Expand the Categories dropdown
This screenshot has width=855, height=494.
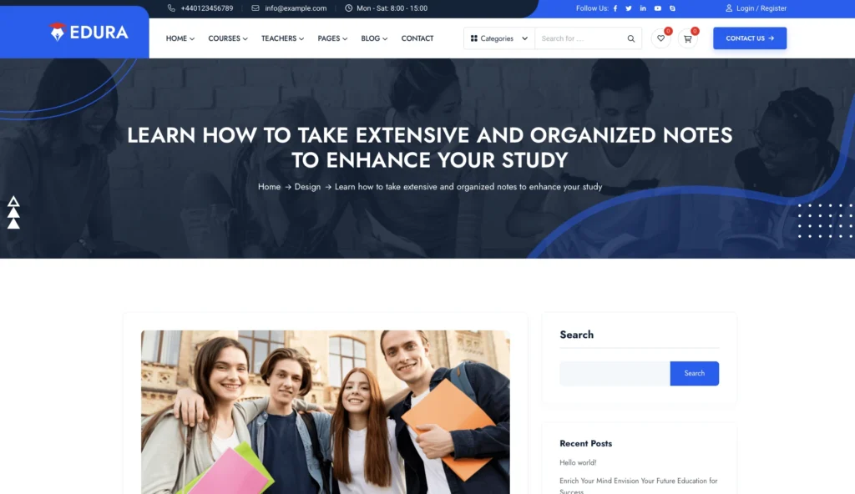click(499, 38)
